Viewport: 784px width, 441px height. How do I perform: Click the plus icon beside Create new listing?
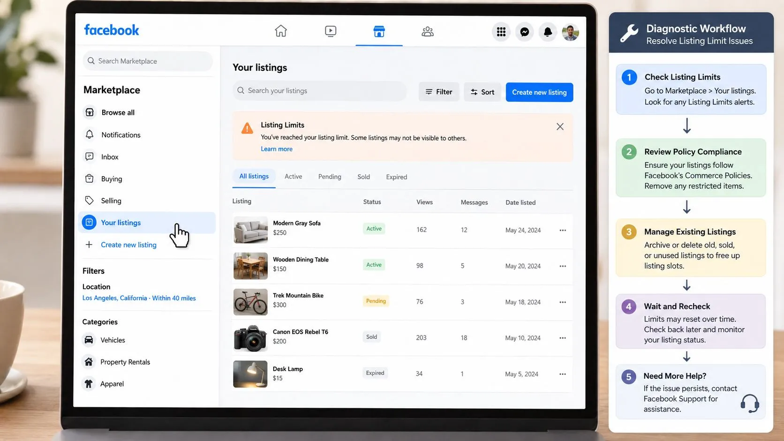(89, 245)
